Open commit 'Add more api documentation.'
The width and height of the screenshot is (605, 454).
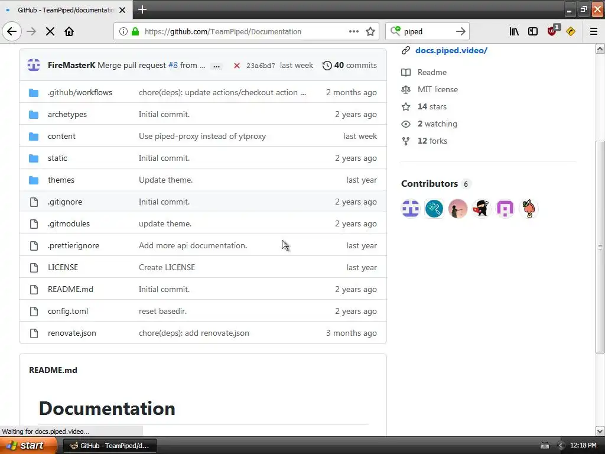coord(193,245)
